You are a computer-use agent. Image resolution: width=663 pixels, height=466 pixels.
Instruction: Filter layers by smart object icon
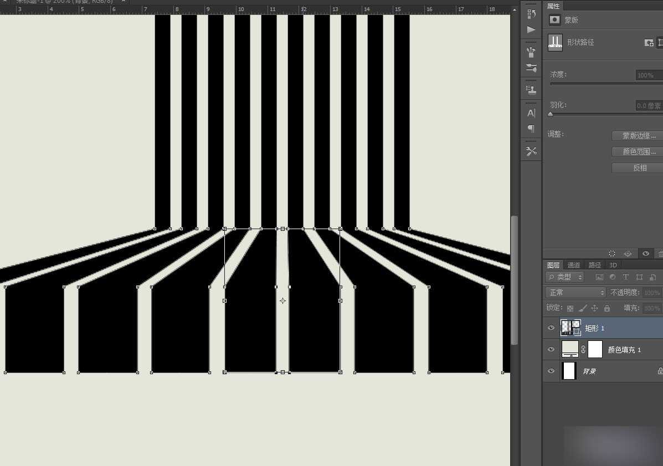pyautogui.click(x=653, y=277)
